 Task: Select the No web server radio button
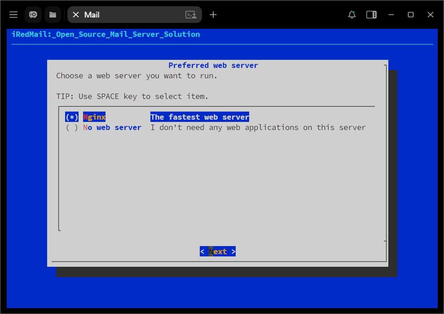click(72, 127)
